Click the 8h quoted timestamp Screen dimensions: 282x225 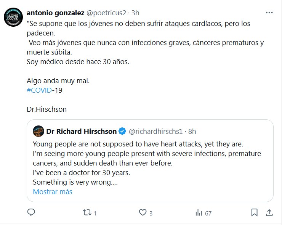[x=192, y=132]
